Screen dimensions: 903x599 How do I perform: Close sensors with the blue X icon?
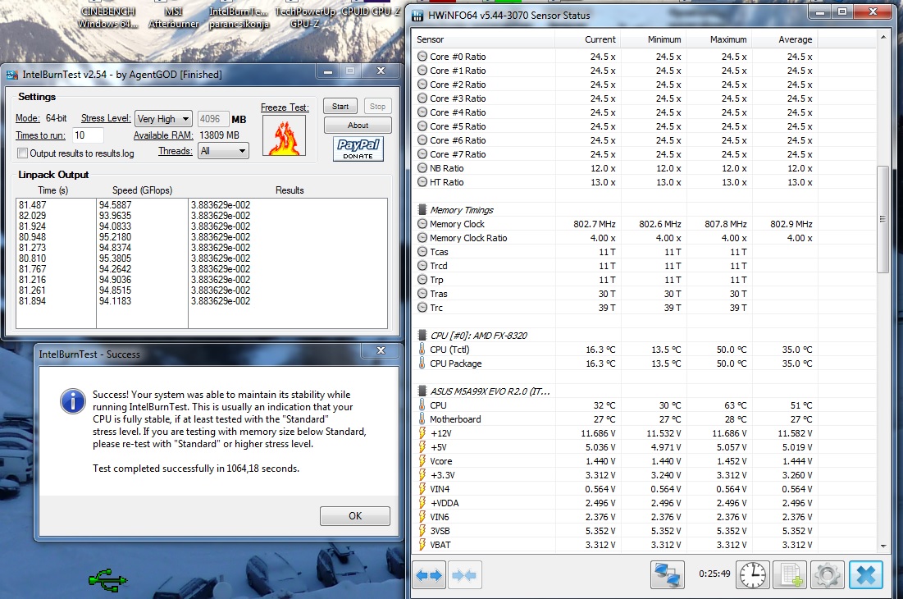click(x=865, y=575)
